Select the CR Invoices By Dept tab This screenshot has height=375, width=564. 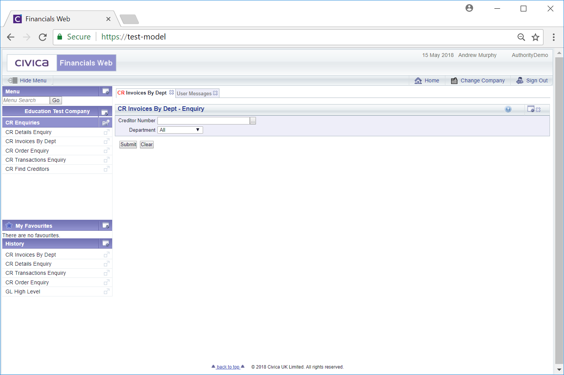(x=142, y=93)
